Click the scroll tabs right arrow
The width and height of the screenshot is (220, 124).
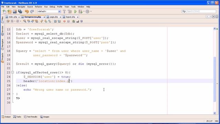click(210, 17)
